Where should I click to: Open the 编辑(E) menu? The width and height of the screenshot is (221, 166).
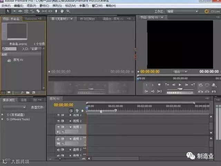pos(18,6)
